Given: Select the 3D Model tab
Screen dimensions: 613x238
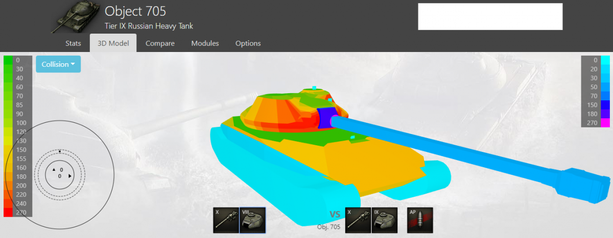Looking at the screenshot, I should click(113, 43).
